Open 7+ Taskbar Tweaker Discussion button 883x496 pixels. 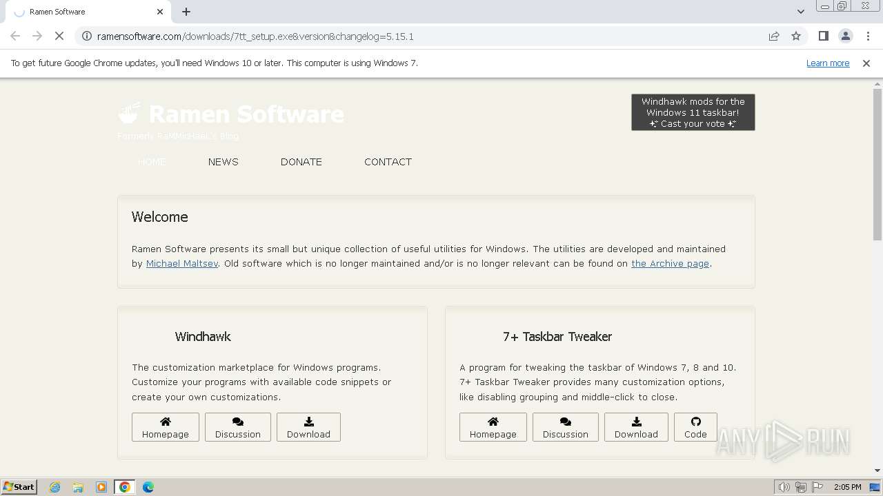(566, 427)
